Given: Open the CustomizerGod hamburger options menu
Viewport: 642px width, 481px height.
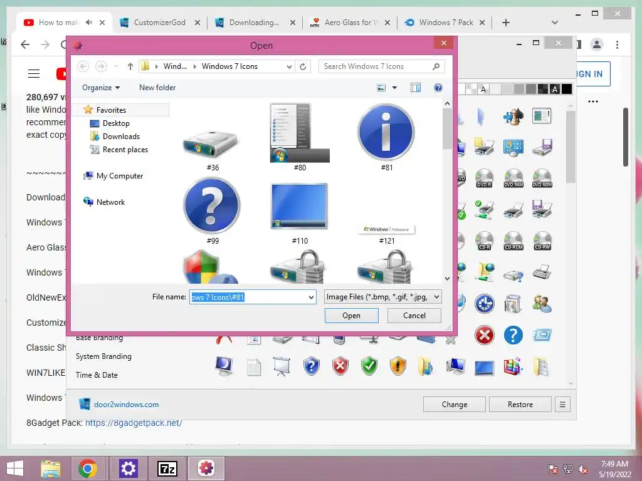Looking at the screenshot, I should point(562,405).
